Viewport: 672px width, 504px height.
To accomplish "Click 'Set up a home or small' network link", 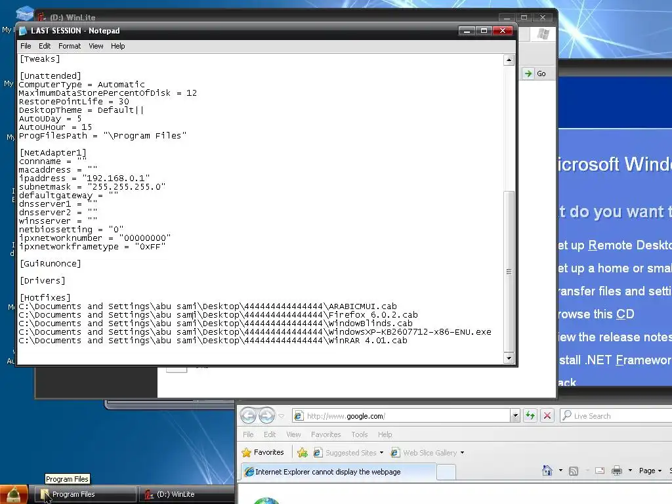I will (x=615, y=268).
